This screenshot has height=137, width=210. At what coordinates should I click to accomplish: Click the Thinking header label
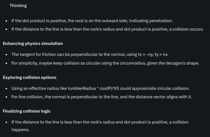pyautogui.click(x=18, y=6)
